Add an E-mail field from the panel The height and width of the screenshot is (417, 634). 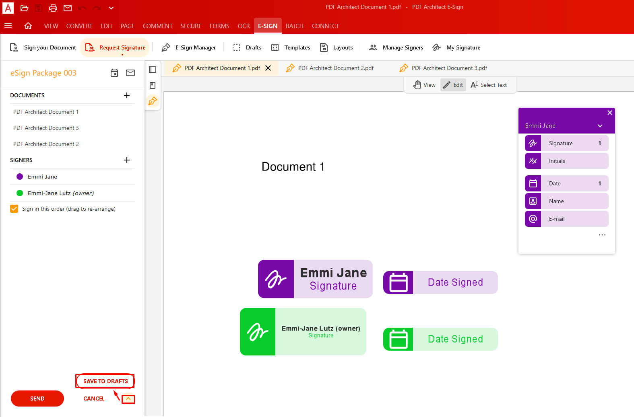[567, 219]
